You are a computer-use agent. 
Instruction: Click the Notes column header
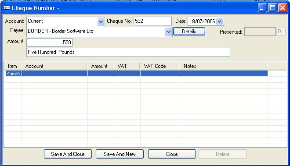click(223, 66)
